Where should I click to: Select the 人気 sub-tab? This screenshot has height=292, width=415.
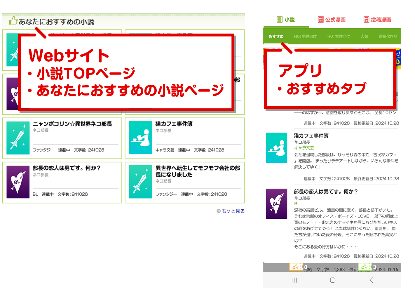(365, 36)
